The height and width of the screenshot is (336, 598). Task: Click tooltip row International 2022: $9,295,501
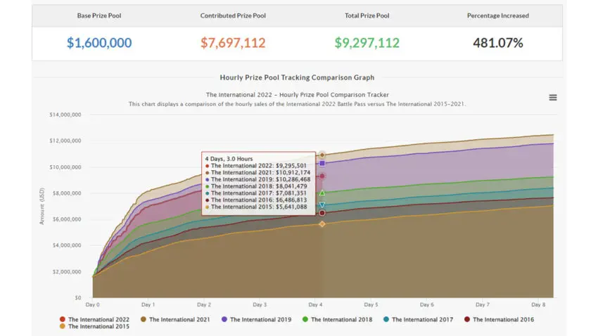point(256,166)
